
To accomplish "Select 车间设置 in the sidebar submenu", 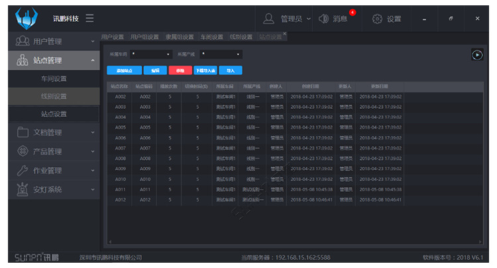I will pyautogui.click(x=54, y=79).
